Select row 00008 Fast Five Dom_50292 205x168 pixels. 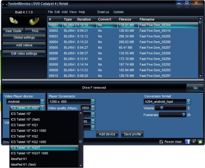pos(123,64)
